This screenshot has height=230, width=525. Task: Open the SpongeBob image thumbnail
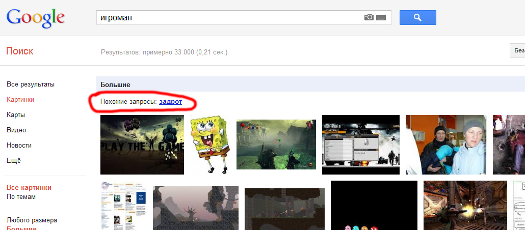[x=209, y=145]
